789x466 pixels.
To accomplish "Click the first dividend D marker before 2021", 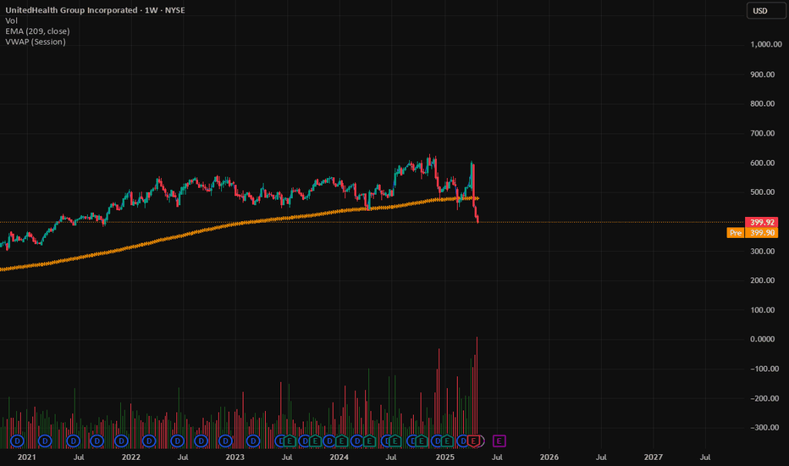I will [x=17, y=441].
